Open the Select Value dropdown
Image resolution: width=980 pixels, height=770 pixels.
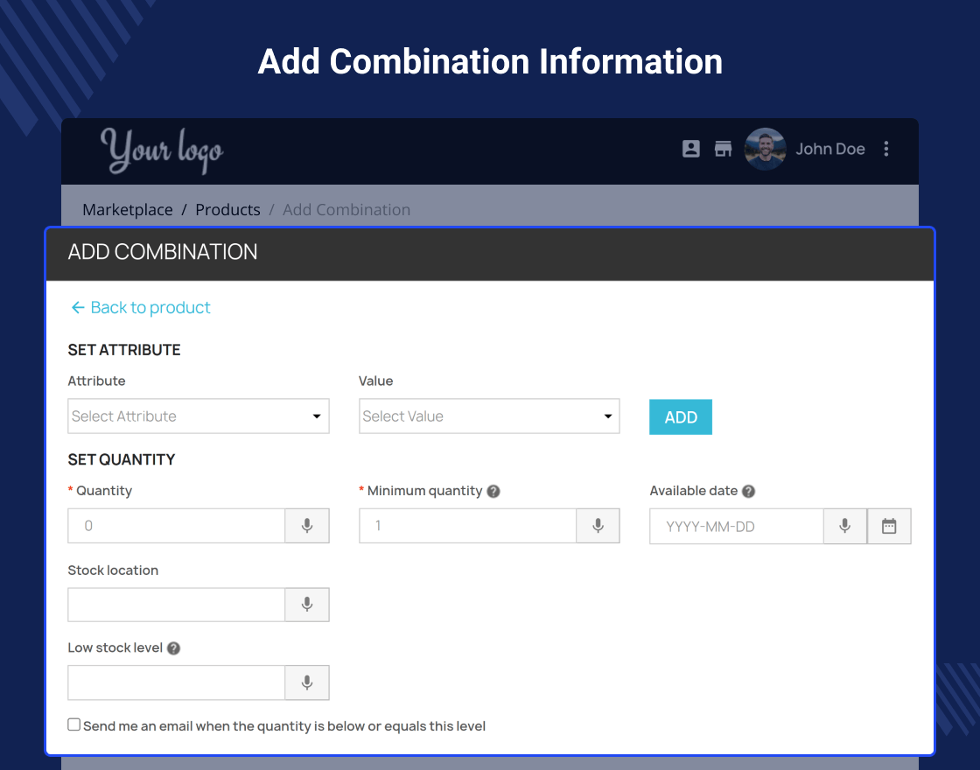[x=489, y=416]
